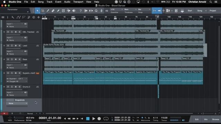The height and width of the screenshot is (124, 221).
Task: Select the Eraser tool
Action: click(53, 11)
